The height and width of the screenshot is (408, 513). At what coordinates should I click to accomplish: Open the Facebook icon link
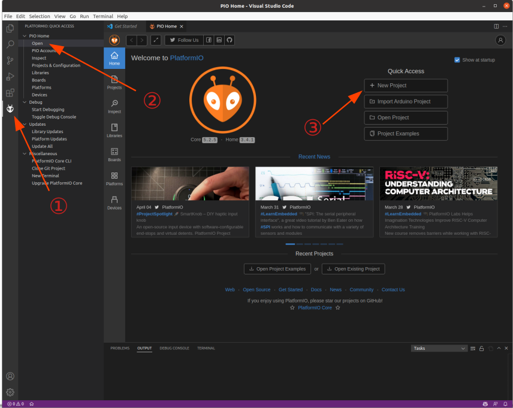coord(209,40)
